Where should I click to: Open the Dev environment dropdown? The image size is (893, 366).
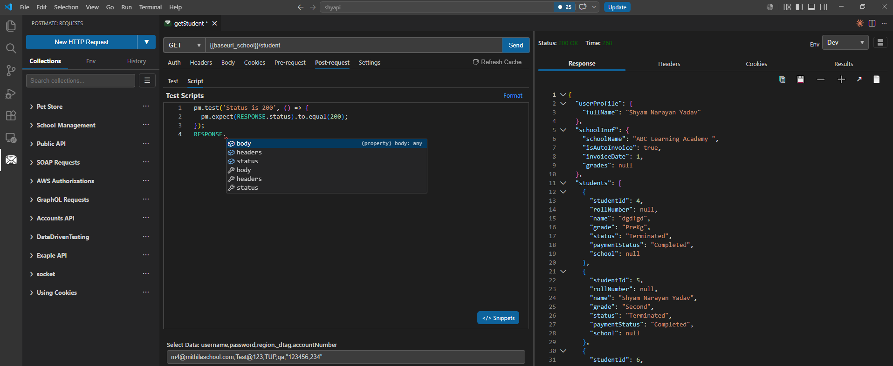point(845,42)
